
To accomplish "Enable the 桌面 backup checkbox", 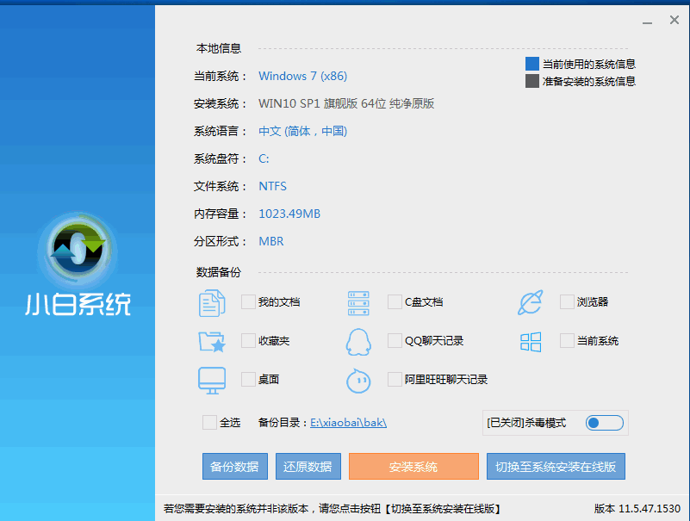I will [248, 379].
